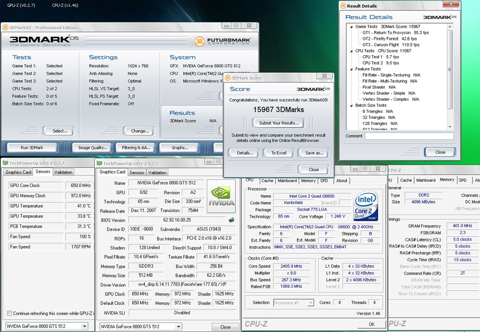This screenshot has width=480, height=332.
Task: Collapse the Feature Tests tree node
Action: (x=351, y=69)
